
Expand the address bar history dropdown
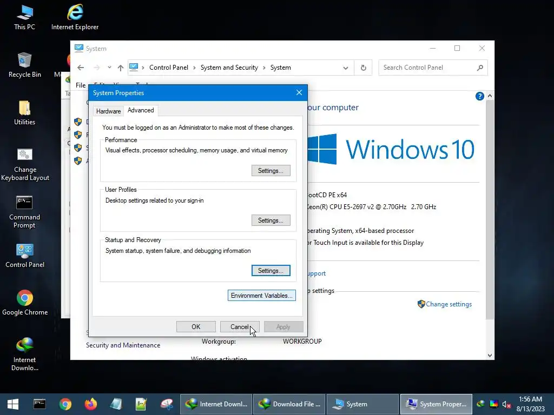click(x=346, y=68)
